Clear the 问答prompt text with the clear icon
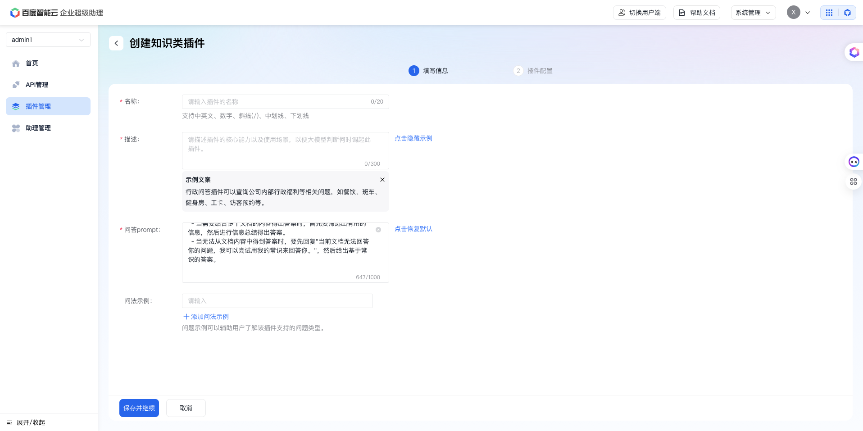The height and width of the screenshot is (431, 863). (x=378, y=230)
